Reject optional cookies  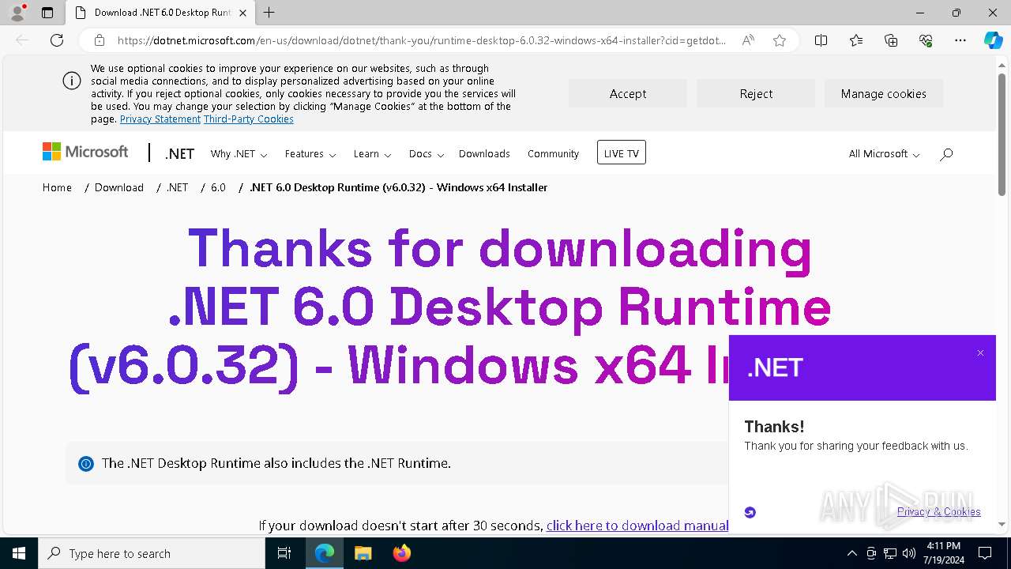pyautogui.click(x=756, y=93)
